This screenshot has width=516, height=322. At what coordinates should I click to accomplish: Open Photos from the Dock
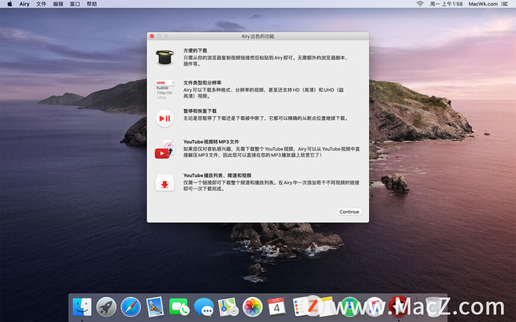click(253, 307)
